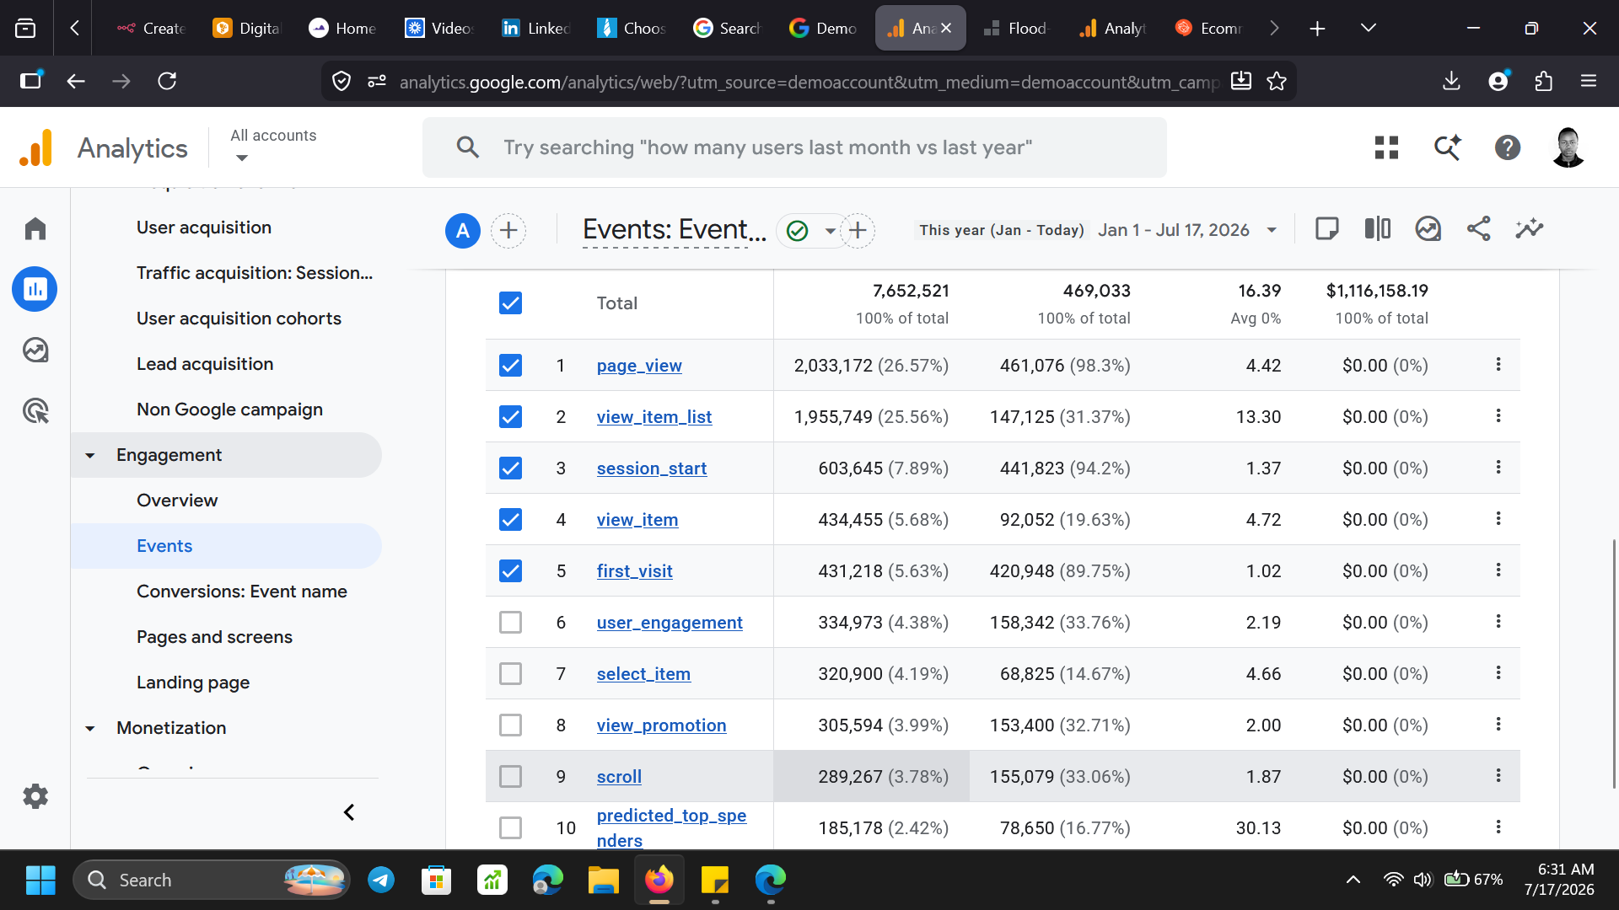Check the view_promotion row checkbox

click(x=510, y=725)
